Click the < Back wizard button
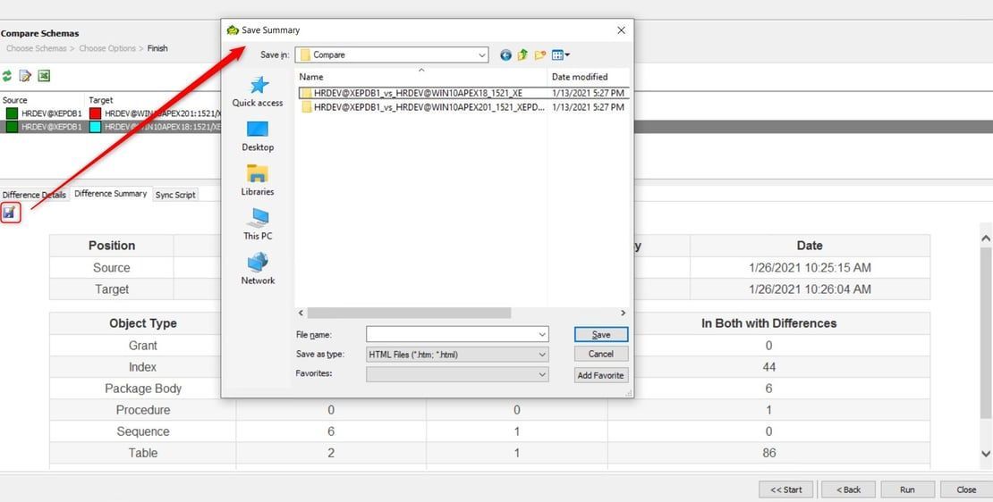This screenshot has height=502, width=993. tap(848, 489)
